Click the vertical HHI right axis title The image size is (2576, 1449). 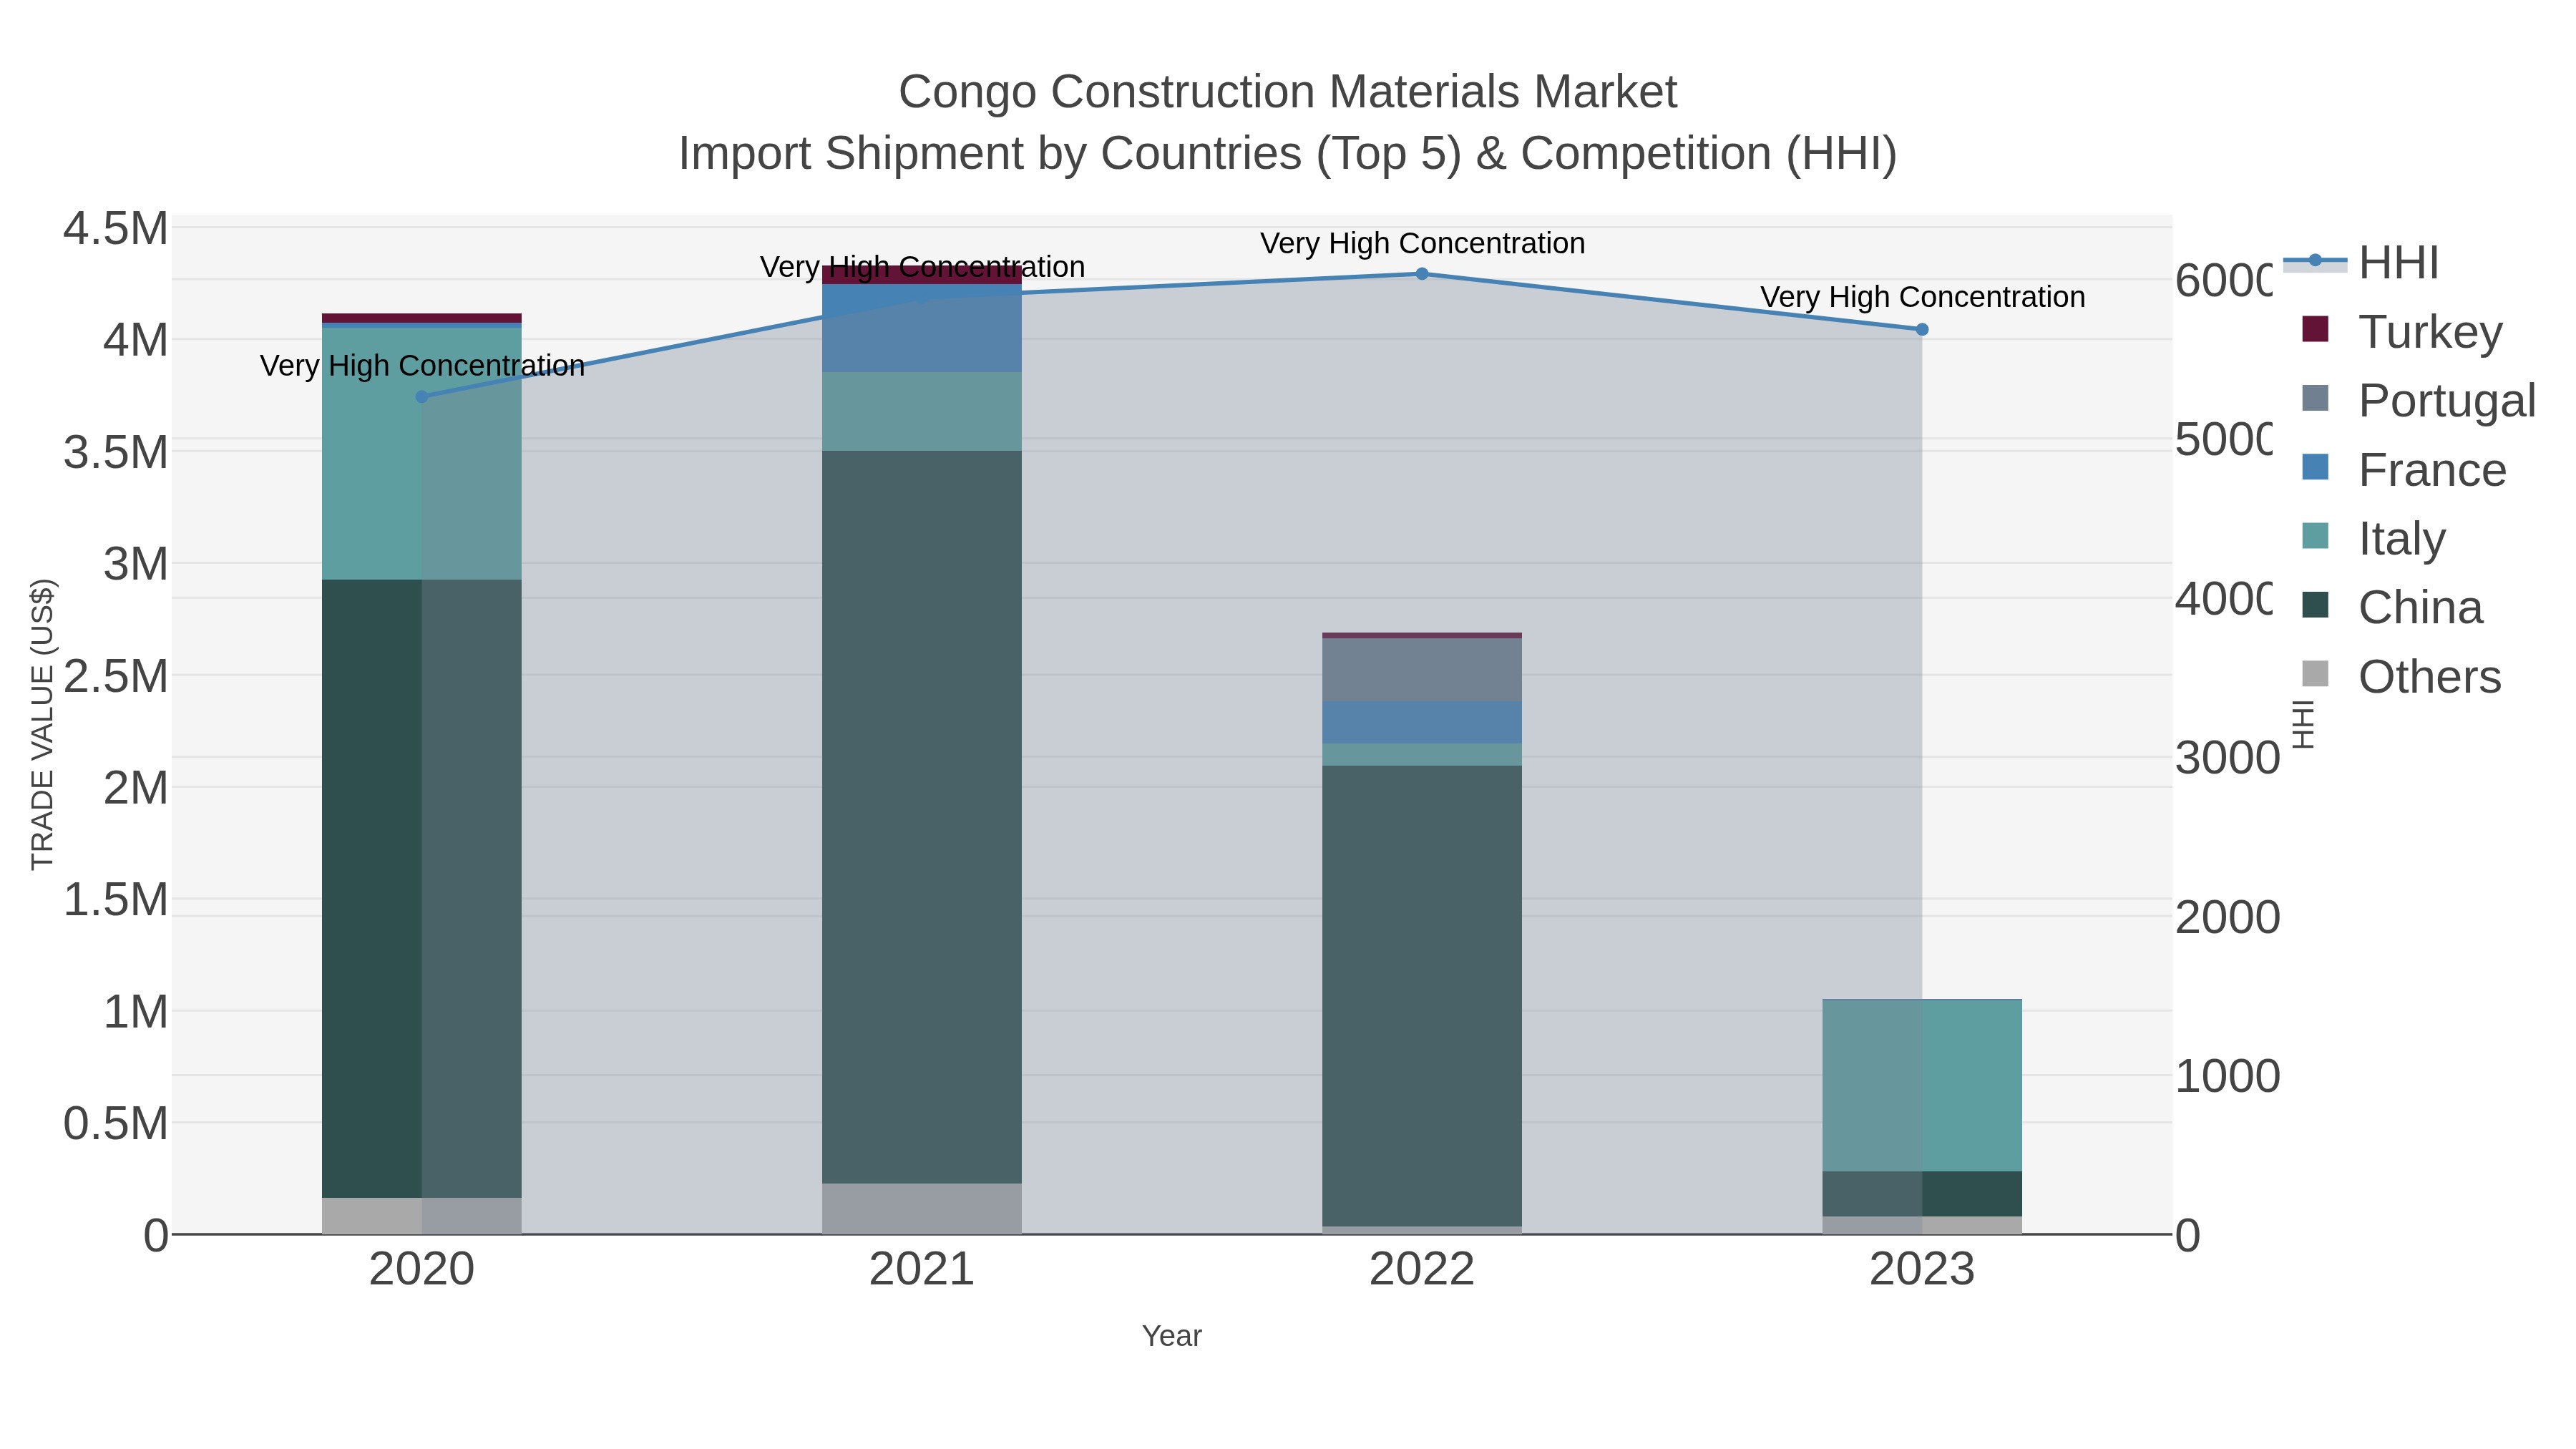[x=2303, y=724]
